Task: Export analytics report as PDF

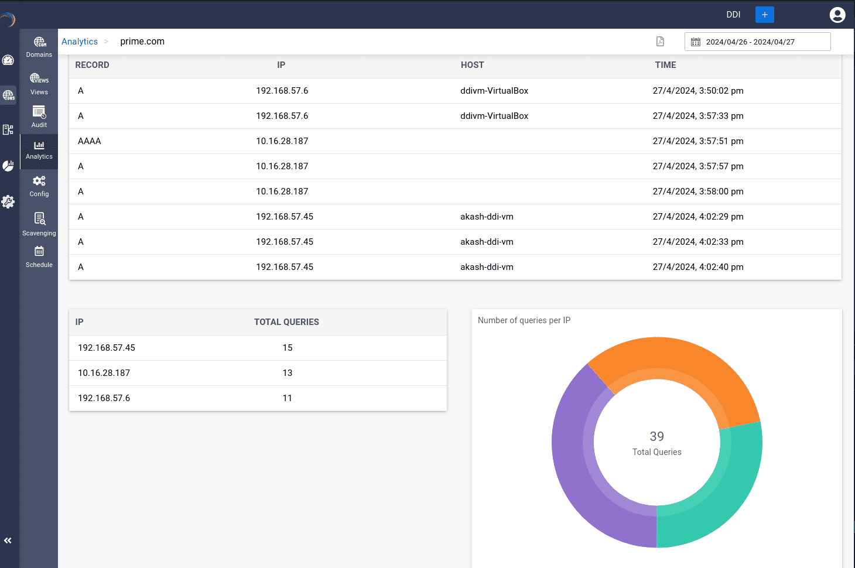Action: (660, 42)
